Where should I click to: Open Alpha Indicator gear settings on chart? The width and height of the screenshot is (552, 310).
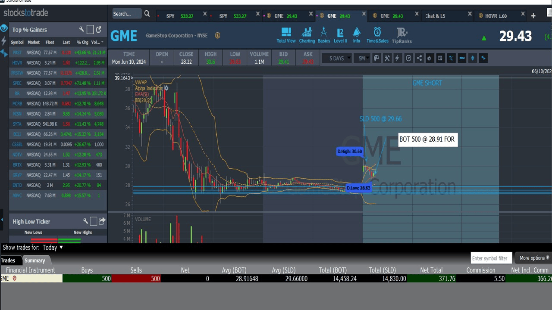click(x=166, y=88)
